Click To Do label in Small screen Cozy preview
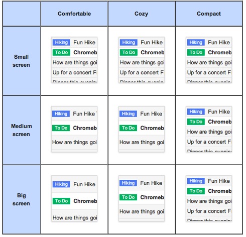The width and height of the screenshot is (246, 237). click(x=129, y=52)
